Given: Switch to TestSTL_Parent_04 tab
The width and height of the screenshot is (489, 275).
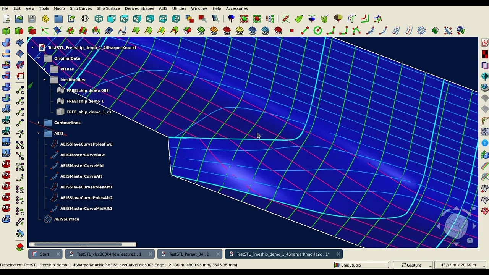Looking at the screenshot, I should [189, 254].
